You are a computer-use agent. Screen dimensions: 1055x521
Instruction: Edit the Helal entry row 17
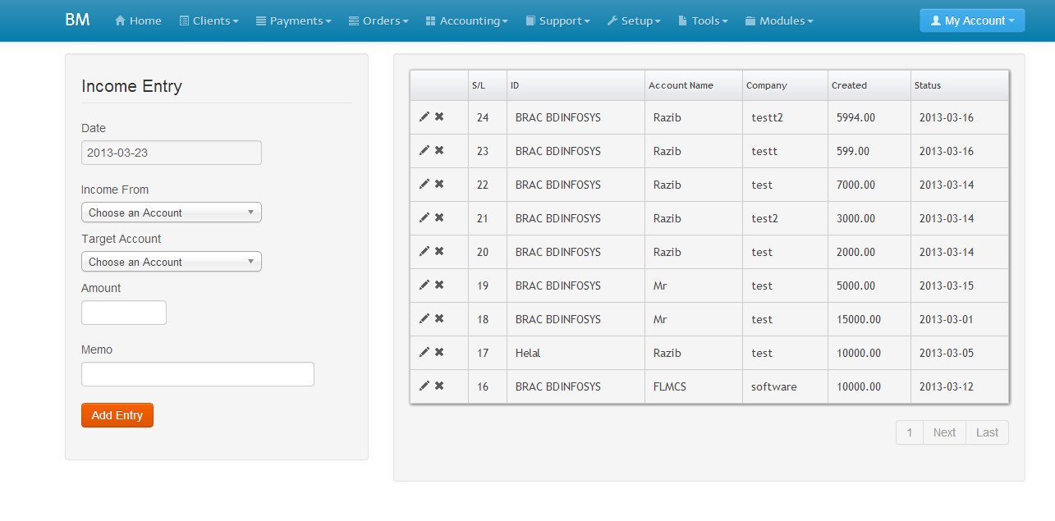(x=424, y=352)
